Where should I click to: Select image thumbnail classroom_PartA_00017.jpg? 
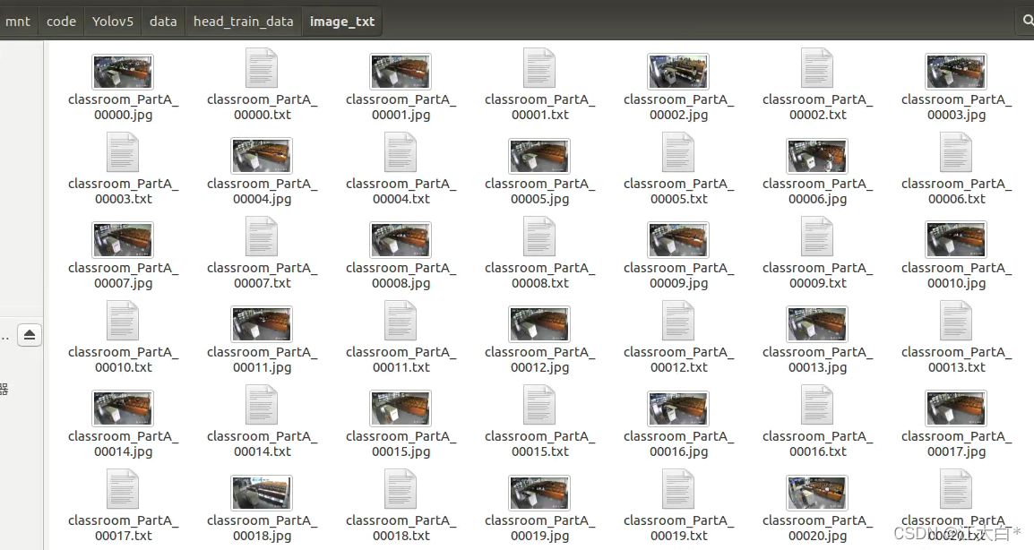[x=956, y=408]
